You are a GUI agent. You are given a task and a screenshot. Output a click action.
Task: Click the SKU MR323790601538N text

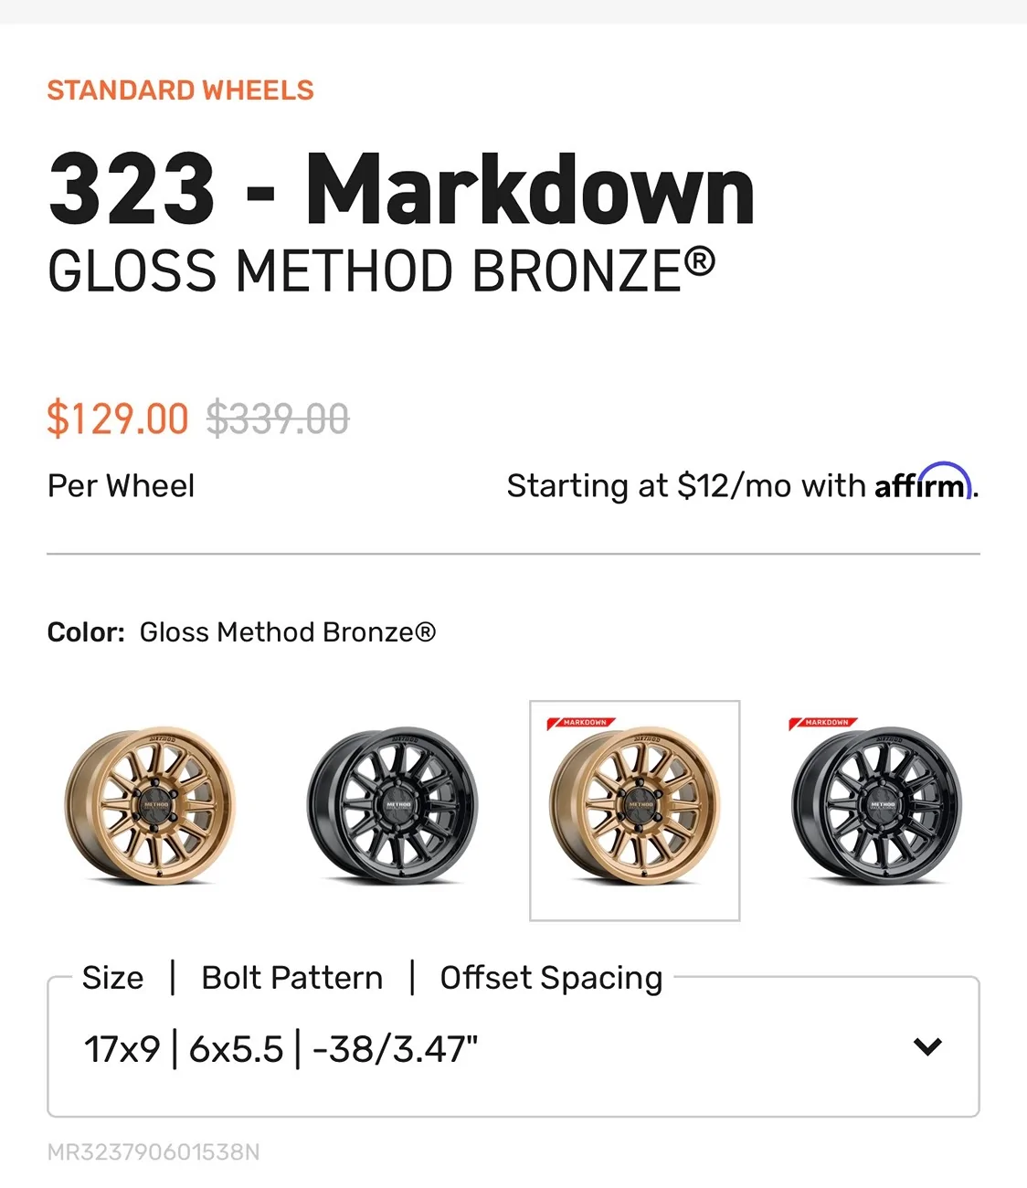154,1152
